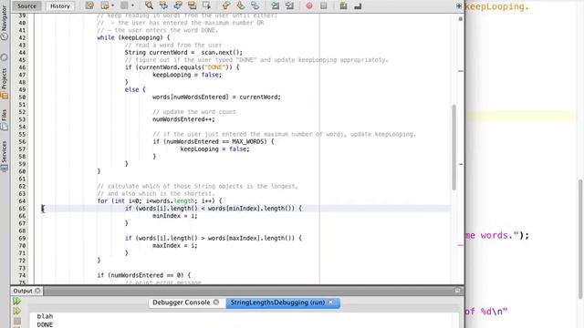Click 'blah' in the output console

click(x=45, y=316)
